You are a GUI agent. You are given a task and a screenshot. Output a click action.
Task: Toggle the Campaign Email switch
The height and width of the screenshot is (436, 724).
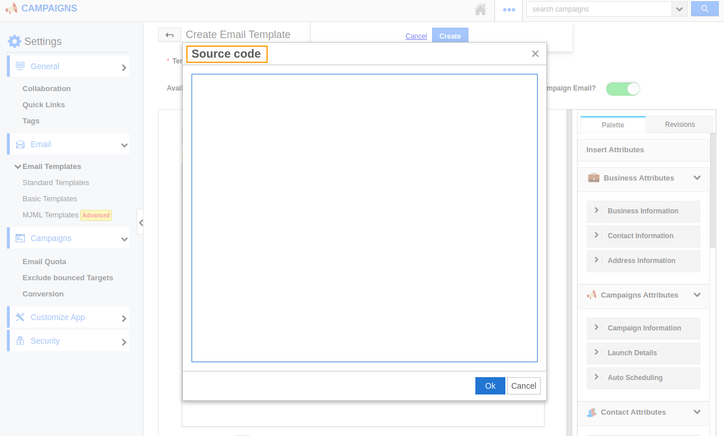click(x=623, y=89)
